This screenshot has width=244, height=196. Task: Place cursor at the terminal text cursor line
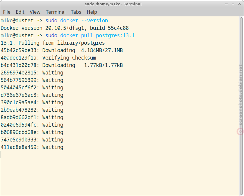click(x=1, y=155)
